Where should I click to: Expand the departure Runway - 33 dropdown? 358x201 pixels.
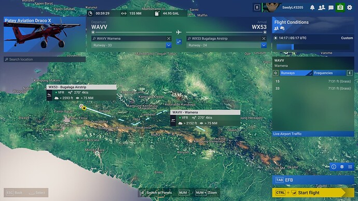[131, 46]
